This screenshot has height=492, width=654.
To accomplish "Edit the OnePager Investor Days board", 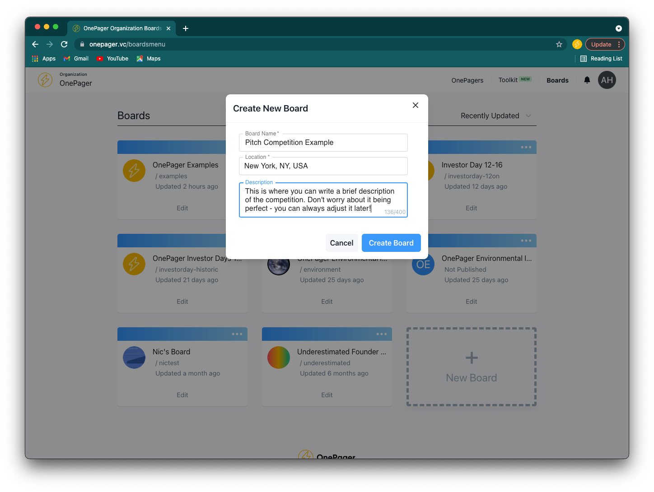I will click(182, 302).
